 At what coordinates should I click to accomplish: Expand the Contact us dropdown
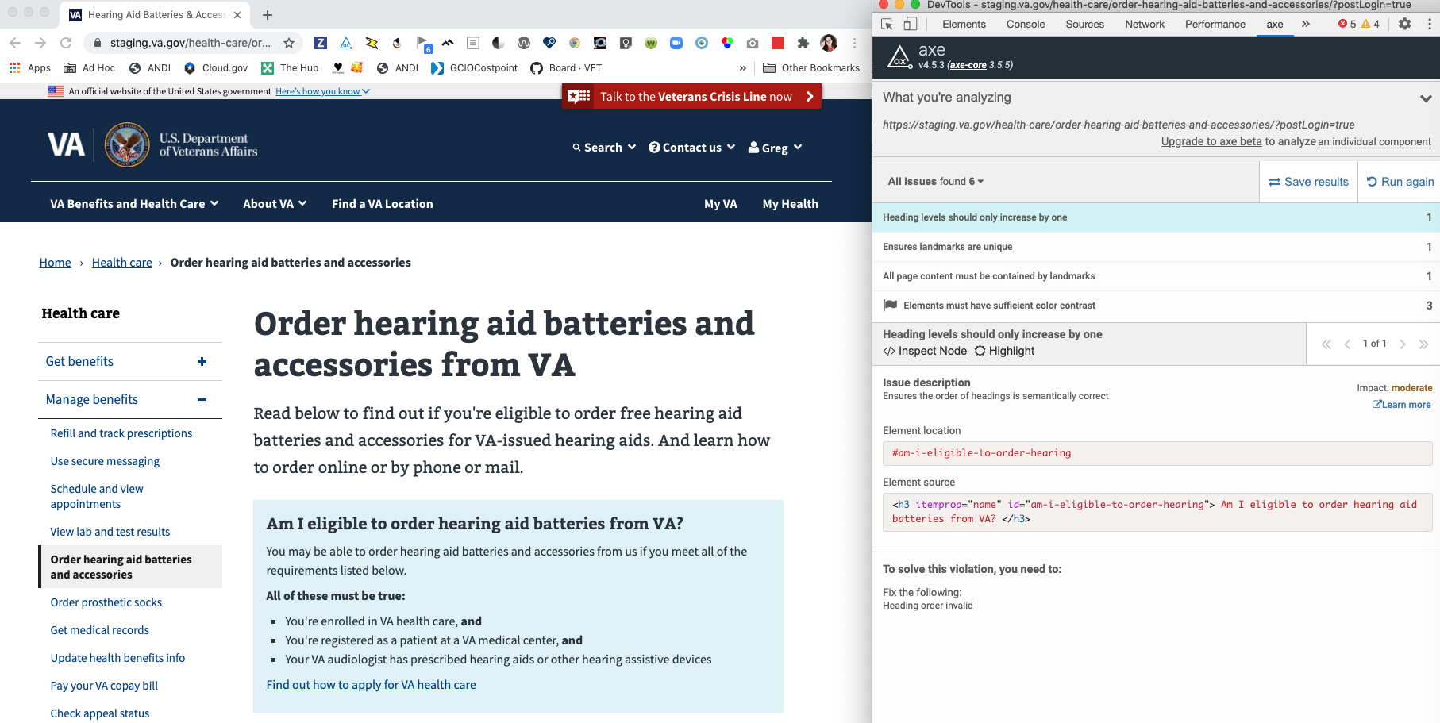coord(691,148)
